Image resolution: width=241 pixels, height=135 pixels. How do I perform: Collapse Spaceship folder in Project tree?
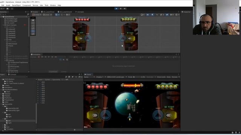click(x=1, y=104)
